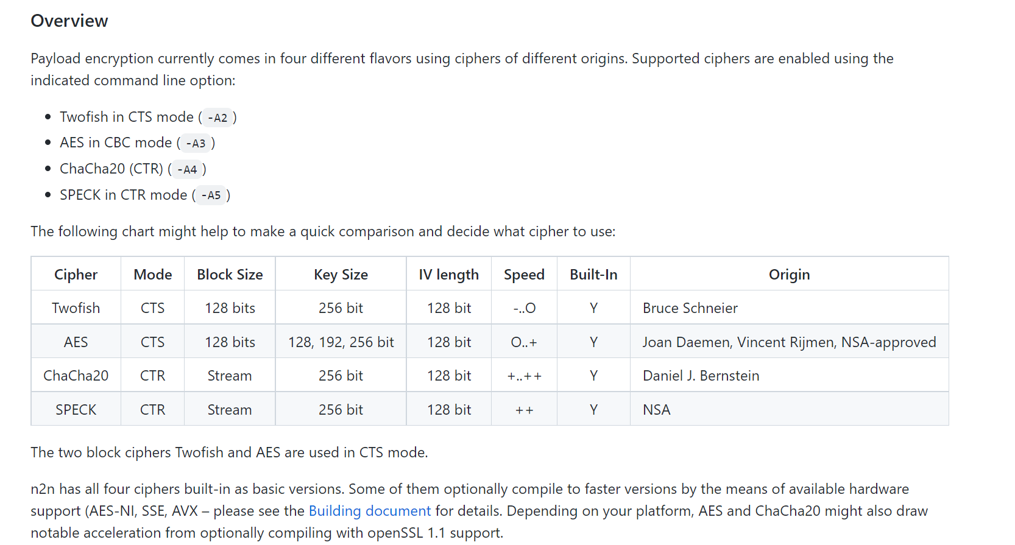Image resolution: width=1015 pixels, height=545 pixels.
Task: Click the Mode column header
Action: [x=152, y=275]
